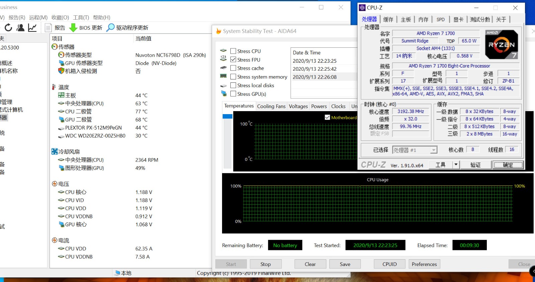Image resolution: width=535 pixels, height=282 pixels.
Task: Select the GPU 核心 voltage row icon
Action: click(x=61, y=224)
